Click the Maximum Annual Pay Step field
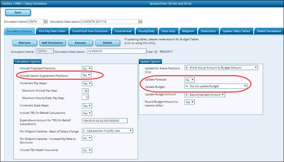 (x=85, y=90)
